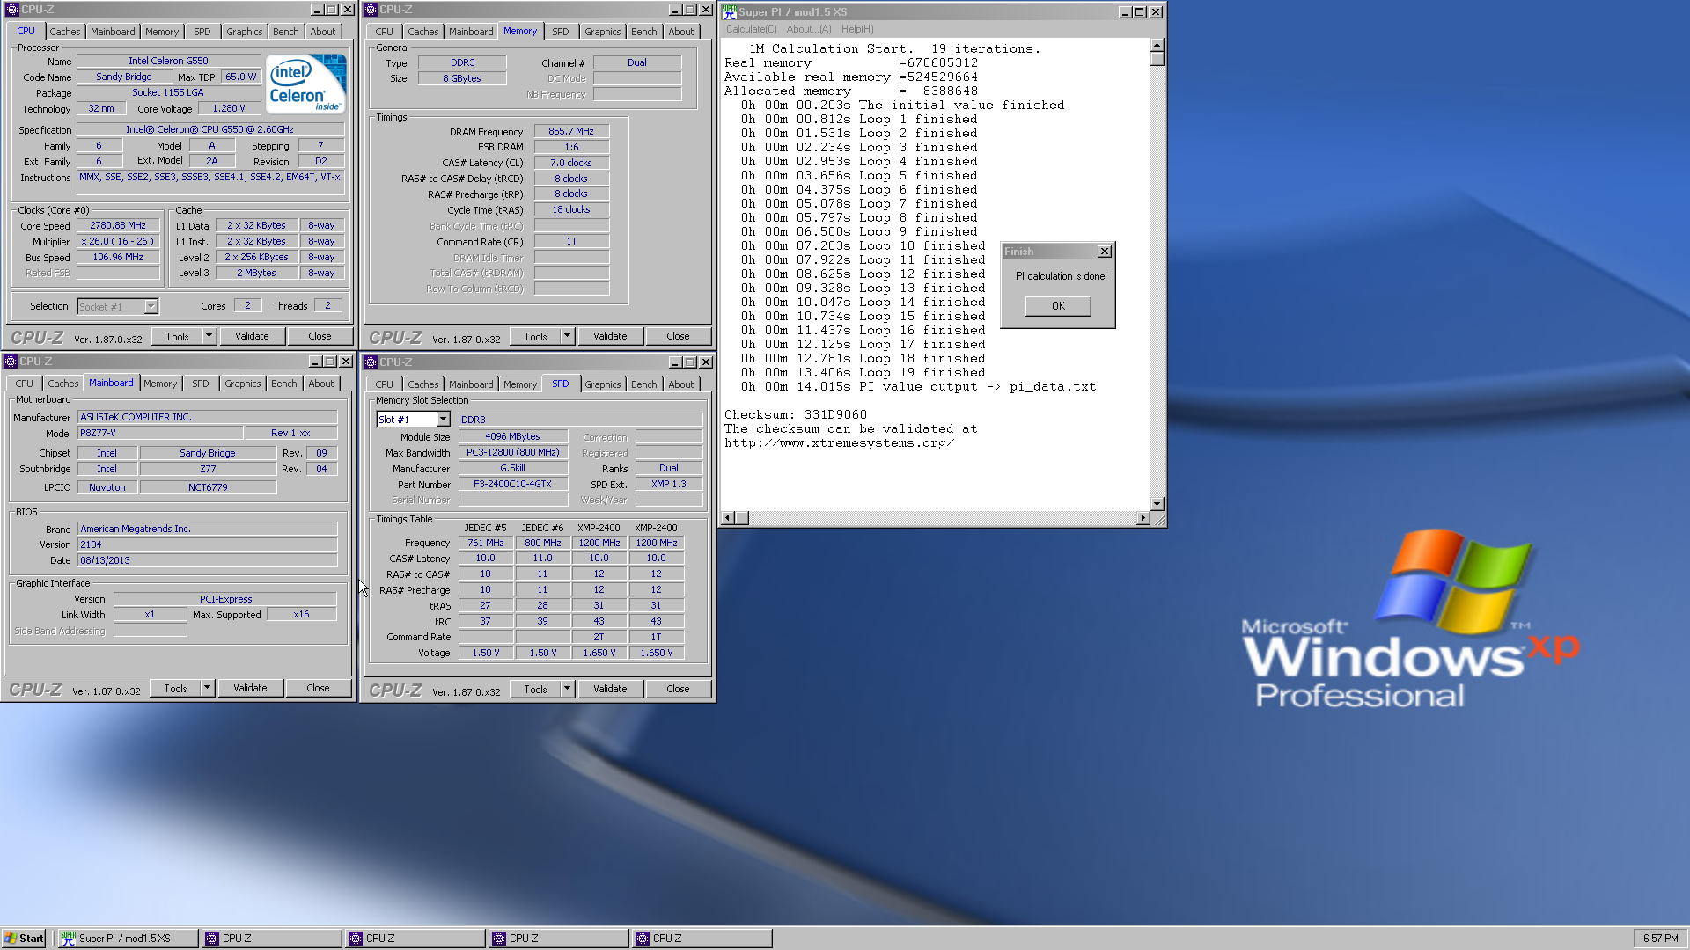Click scroll up arrow in Super PI
The width and height of the screenshot is (1690, 950).
[x=1157, y=45]
